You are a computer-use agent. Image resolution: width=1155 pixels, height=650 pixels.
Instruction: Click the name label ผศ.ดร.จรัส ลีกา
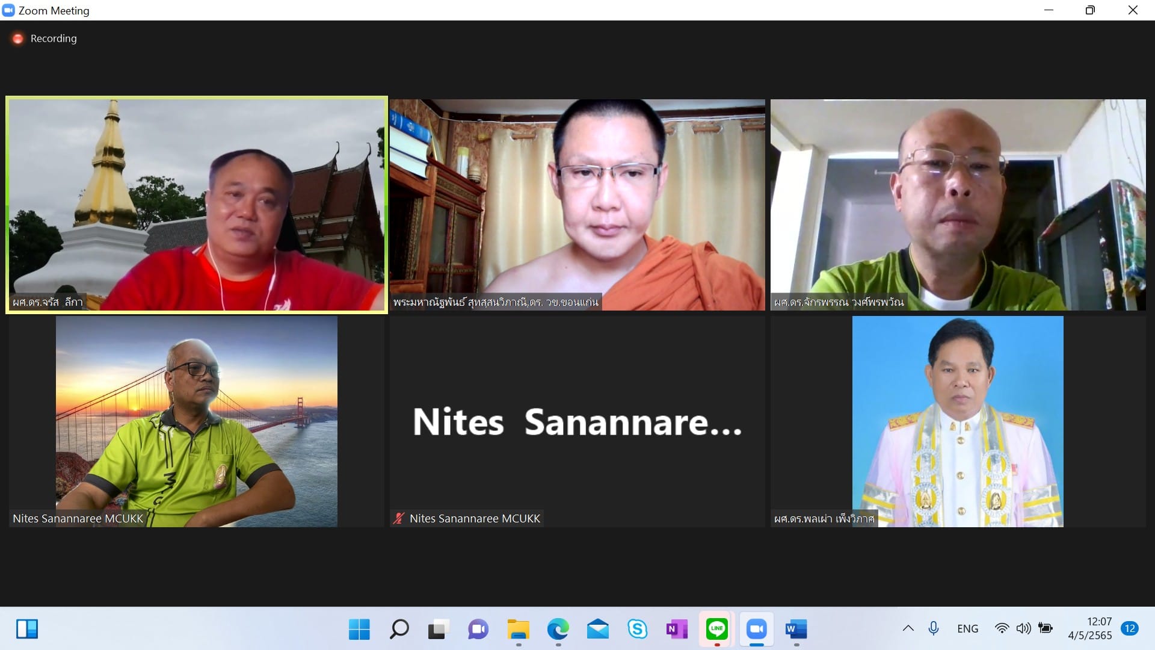48,302
